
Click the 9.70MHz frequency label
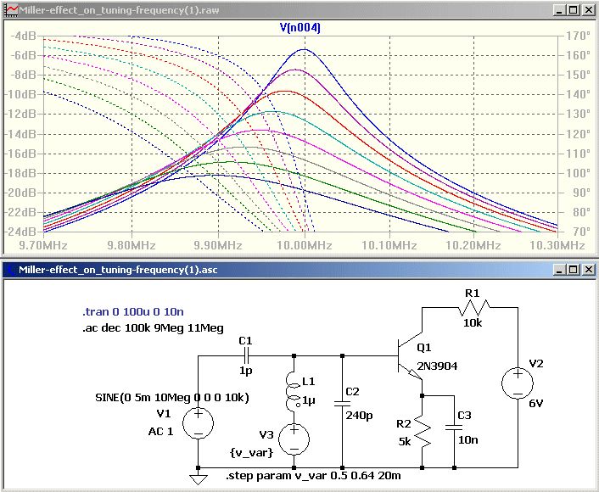click(x=43, y=245)
